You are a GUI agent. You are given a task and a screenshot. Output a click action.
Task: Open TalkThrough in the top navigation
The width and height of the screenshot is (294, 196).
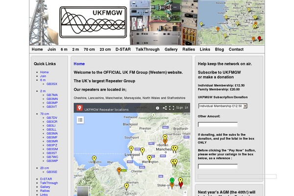pyautogui.click(x=147, y=49)
